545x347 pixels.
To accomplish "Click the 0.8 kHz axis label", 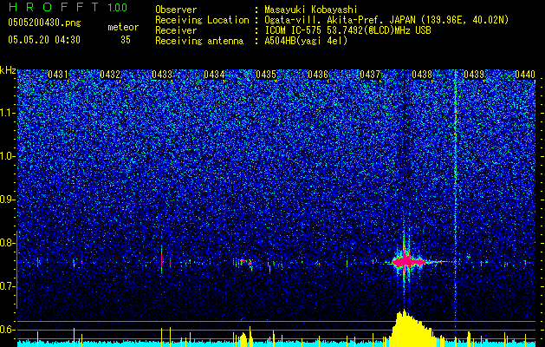I will point(8,243).
